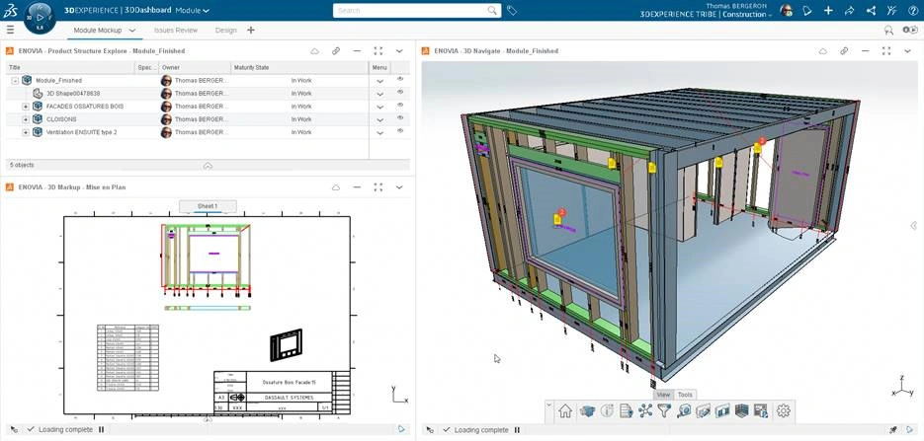Click the 3D cube icon in Navigate toolbar
924x441 pixels.
pyautogui.click(x=587, y=411)
